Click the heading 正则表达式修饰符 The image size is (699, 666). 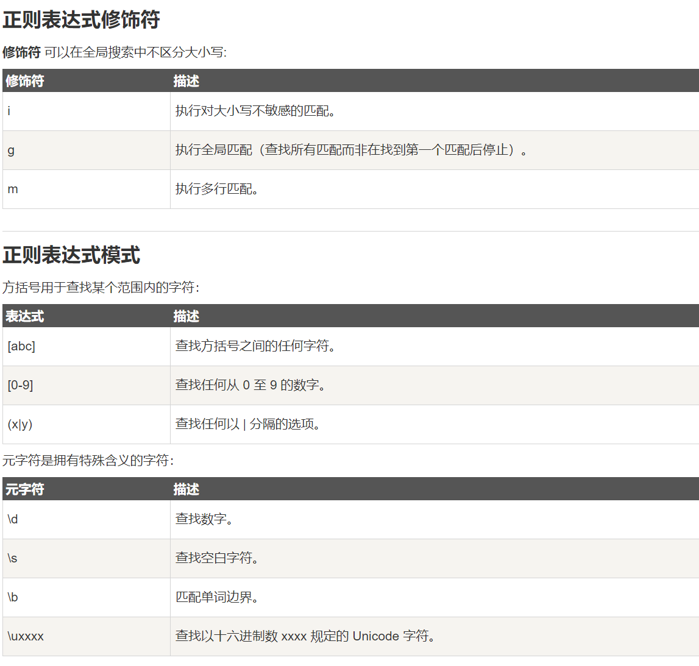coord(81,19)
